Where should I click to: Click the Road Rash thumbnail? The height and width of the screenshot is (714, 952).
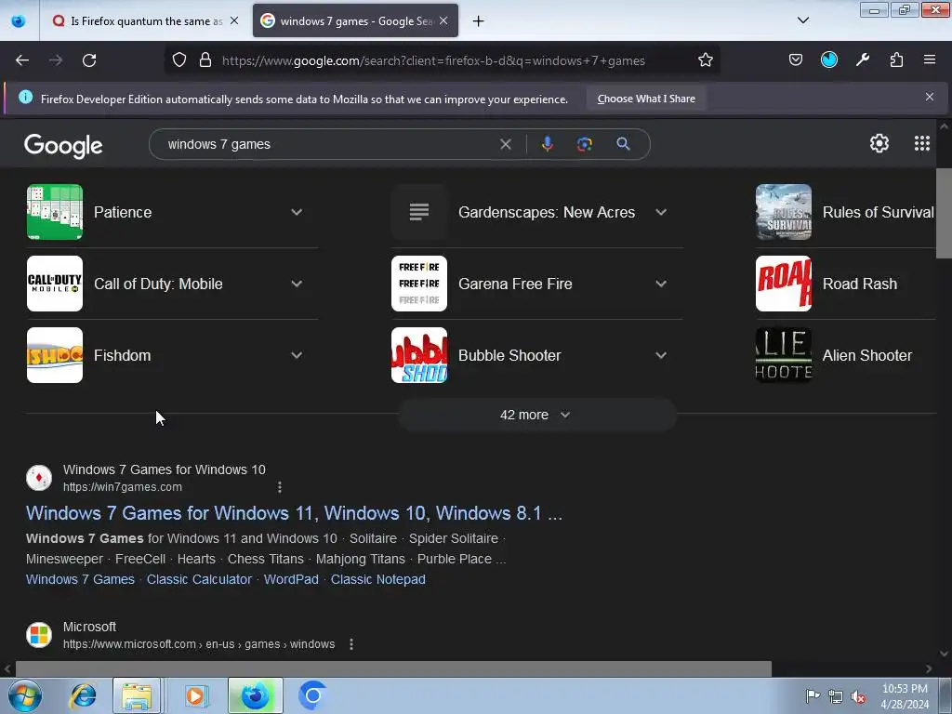(783, 284)
